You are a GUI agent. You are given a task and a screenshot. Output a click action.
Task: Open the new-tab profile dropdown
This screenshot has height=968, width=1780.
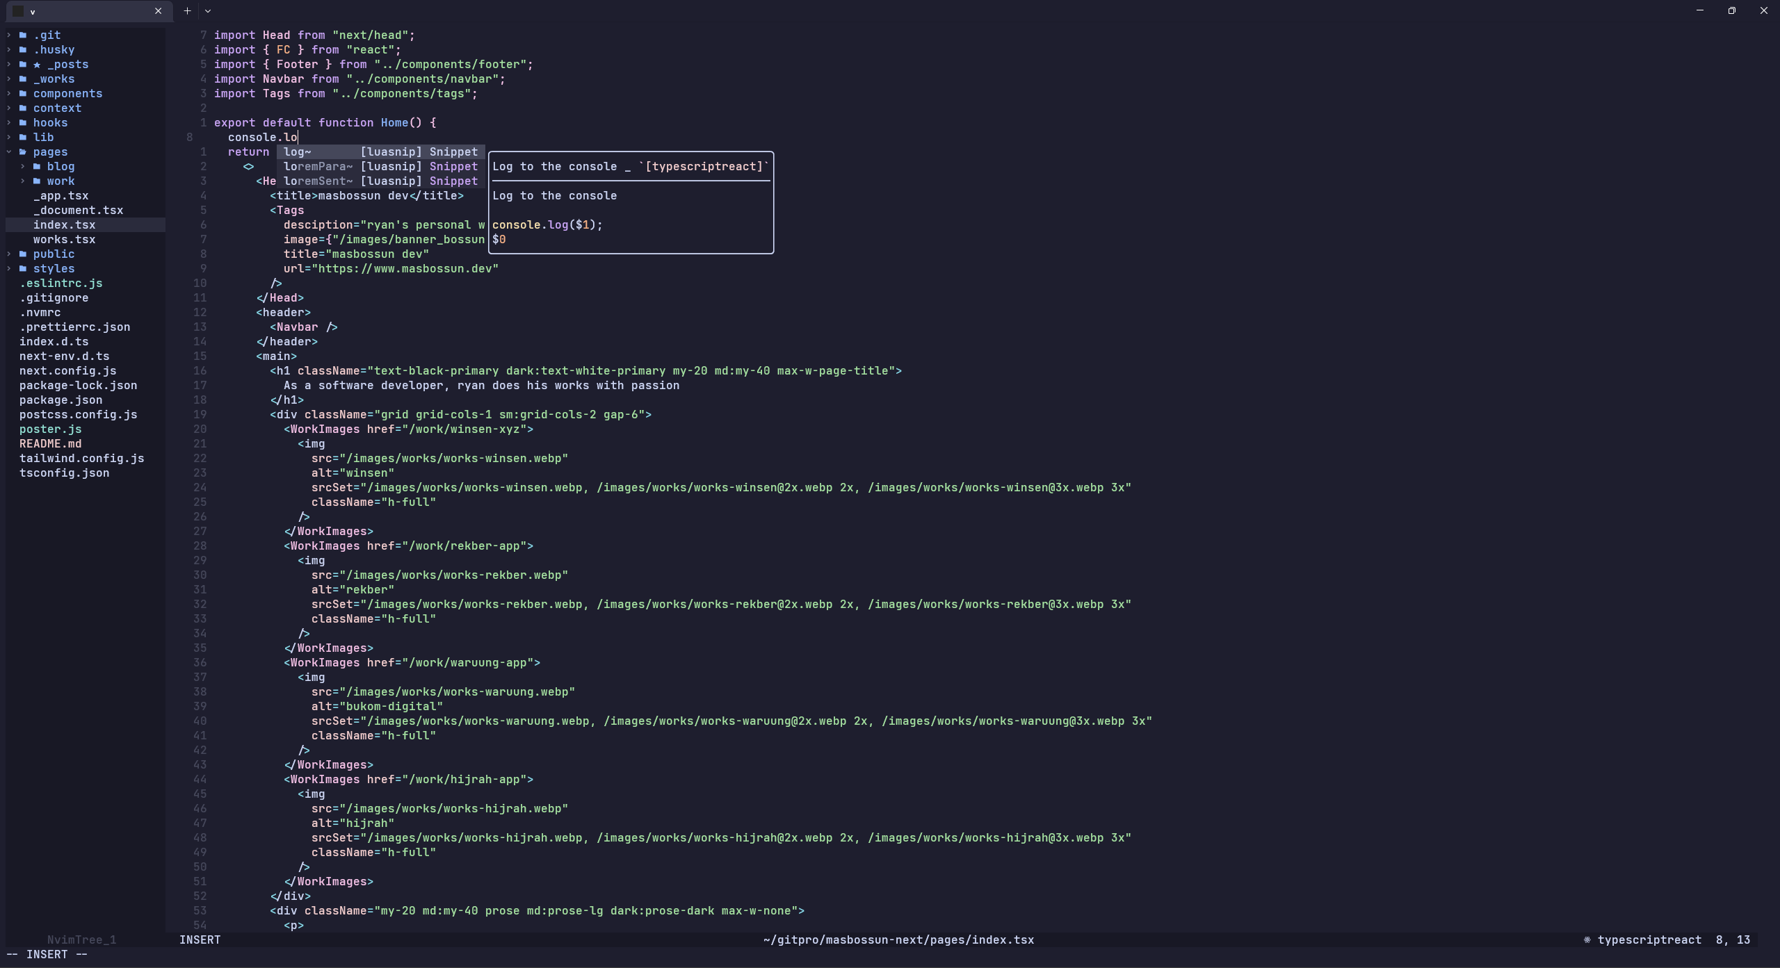208,10
